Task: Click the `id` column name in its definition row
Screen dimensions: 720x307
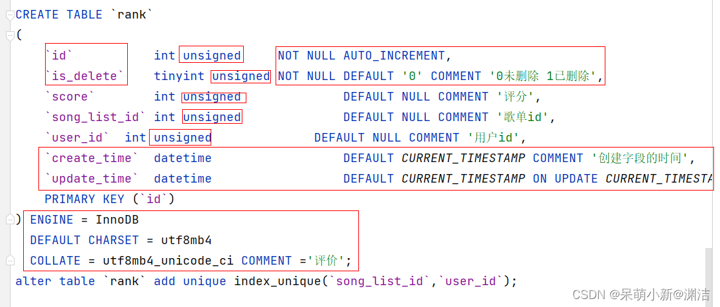Action: point(59,56)
